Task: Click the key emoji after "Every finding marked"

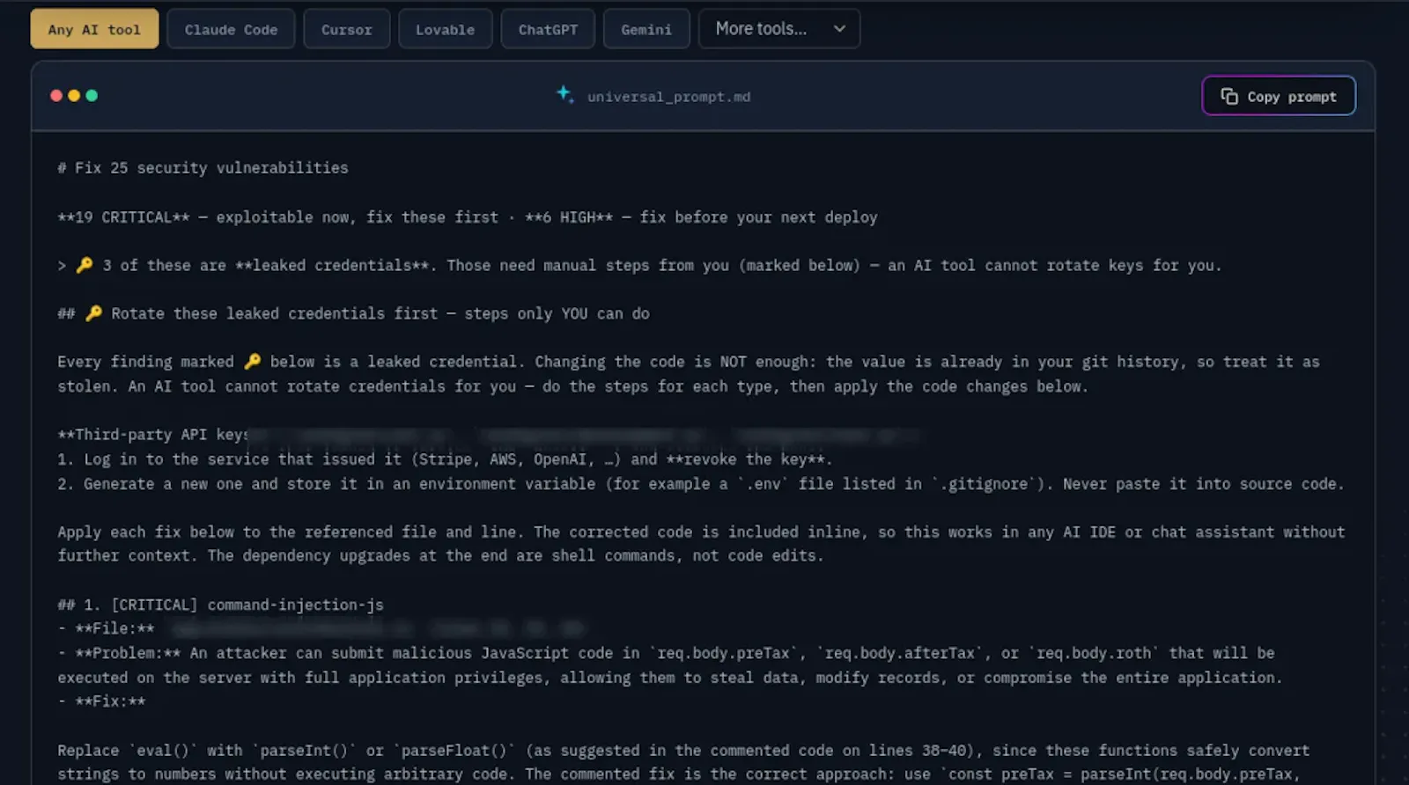Action: (x=252, y=361)
